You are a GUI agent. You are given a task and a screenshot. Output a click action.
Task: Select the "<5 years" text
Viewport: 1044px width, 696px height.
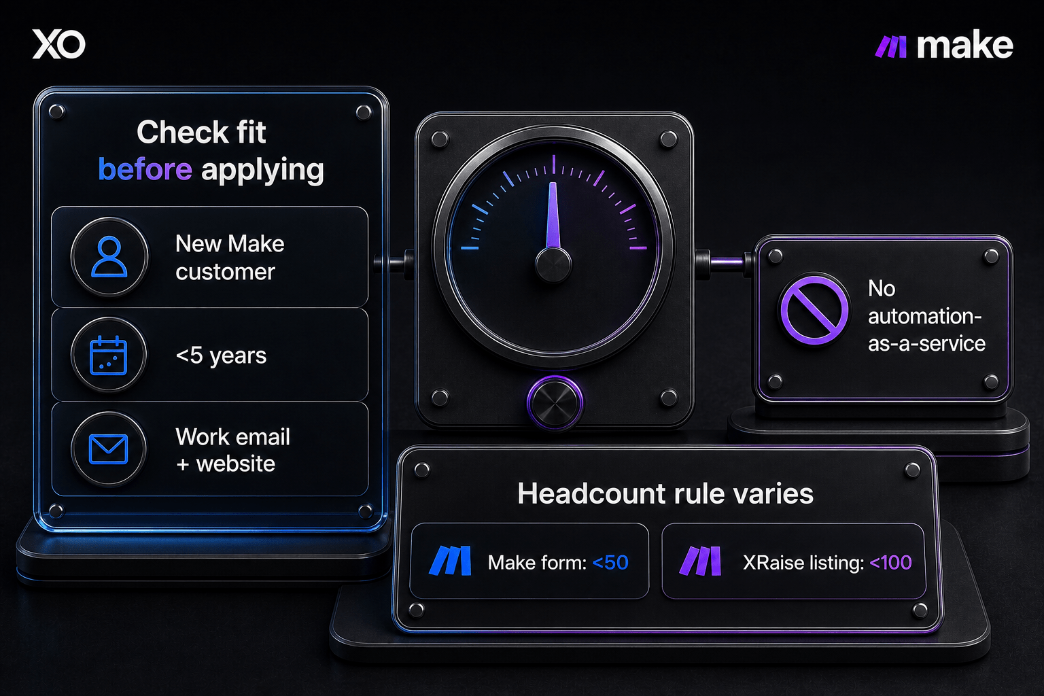pos(221,355)
